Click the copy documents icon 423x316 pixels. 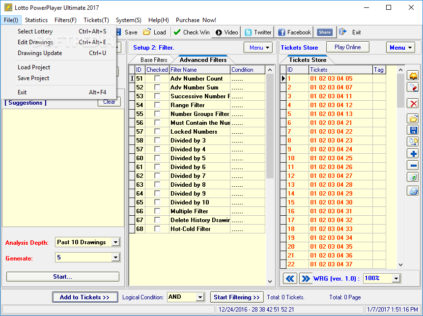(413, 142)
